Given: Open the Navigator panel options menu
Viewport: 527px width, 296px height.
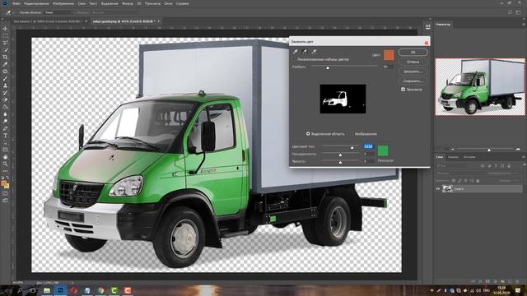Looking at the screenshot, I should click(523, 24).
